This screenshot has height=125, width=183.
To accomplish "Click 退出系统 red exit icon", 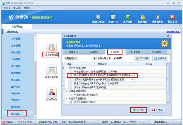I will (172, 17).
